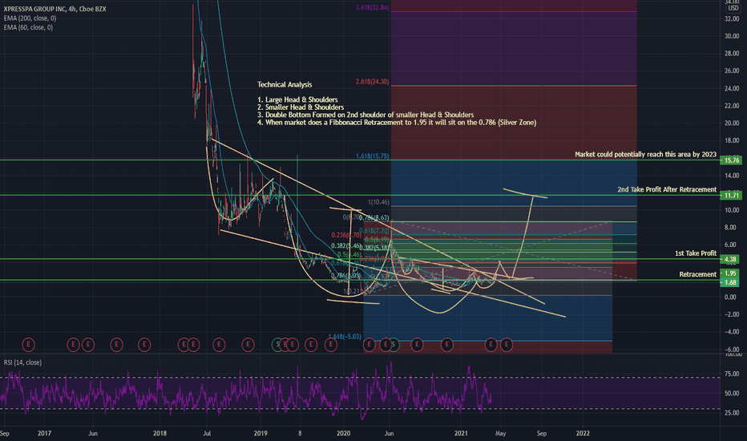747x441 pixels.
Task: Select the 1.618(-5.03) Fibonacci level label
Action: coord(345,337)
